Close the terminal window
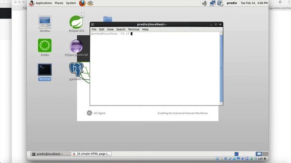Image resolution: width=291 pixels, height=163 pixels. click(x=220, y=24)
